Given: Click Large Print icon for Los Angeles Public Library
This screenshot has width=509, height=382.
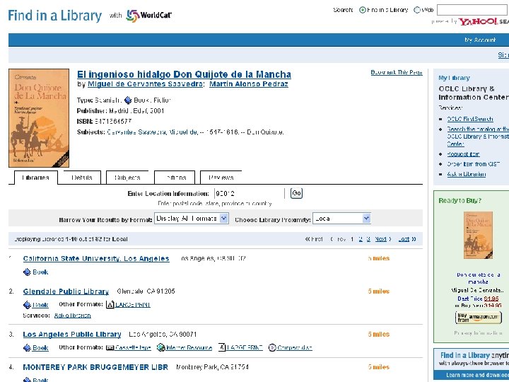Looking at the screenshot, I should (x=222, y=347).
